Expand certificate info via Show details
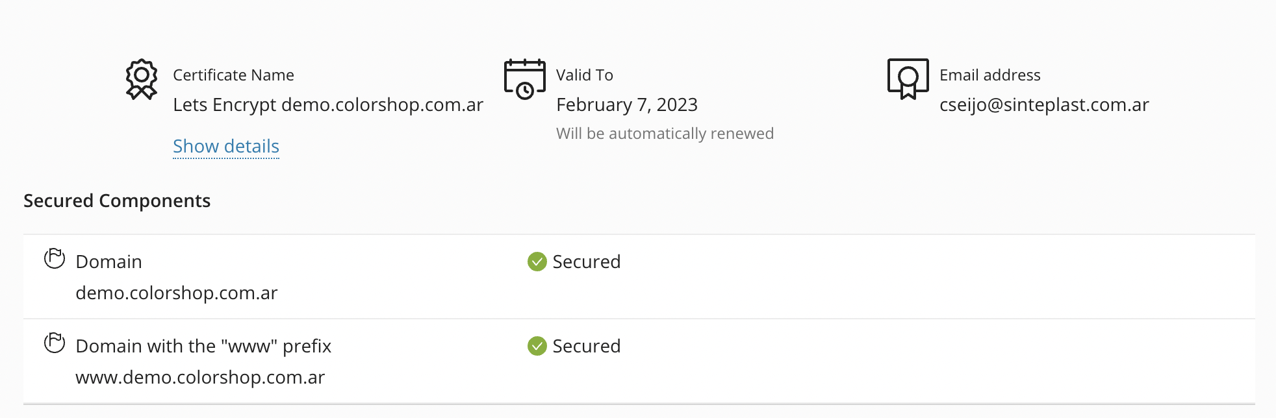Viewport: 1276px width, 418px height. coord(225,147)
